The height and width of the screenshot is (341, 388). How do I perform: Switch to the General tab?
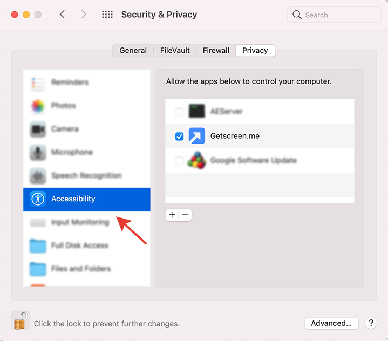pos(133,50)
